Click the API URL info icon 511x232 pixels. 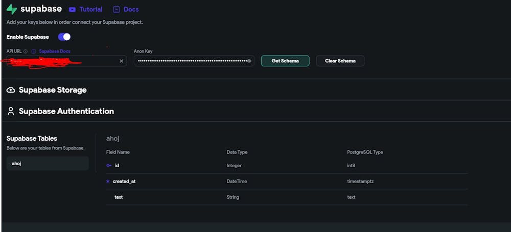(26, 51)
